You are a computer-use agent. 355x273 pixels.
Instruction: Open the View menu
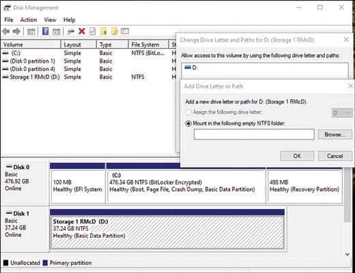pos(50,20)
